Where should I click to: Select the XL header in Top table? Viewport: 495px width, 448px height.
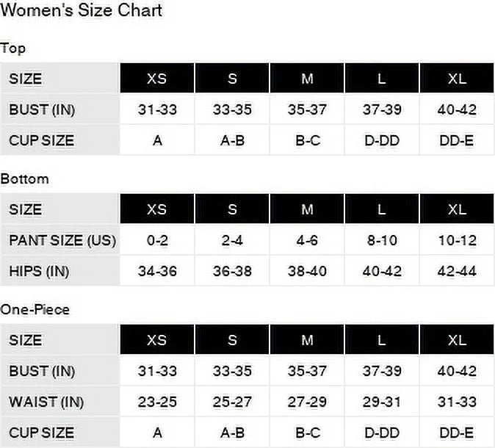[457, 78]
